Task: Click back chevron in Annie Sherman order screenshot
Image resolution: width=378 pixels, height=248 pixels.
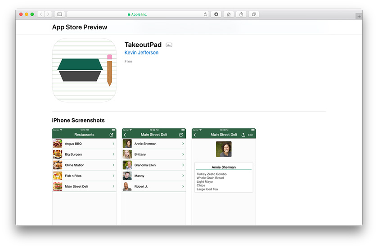Action: coord(195,135)
